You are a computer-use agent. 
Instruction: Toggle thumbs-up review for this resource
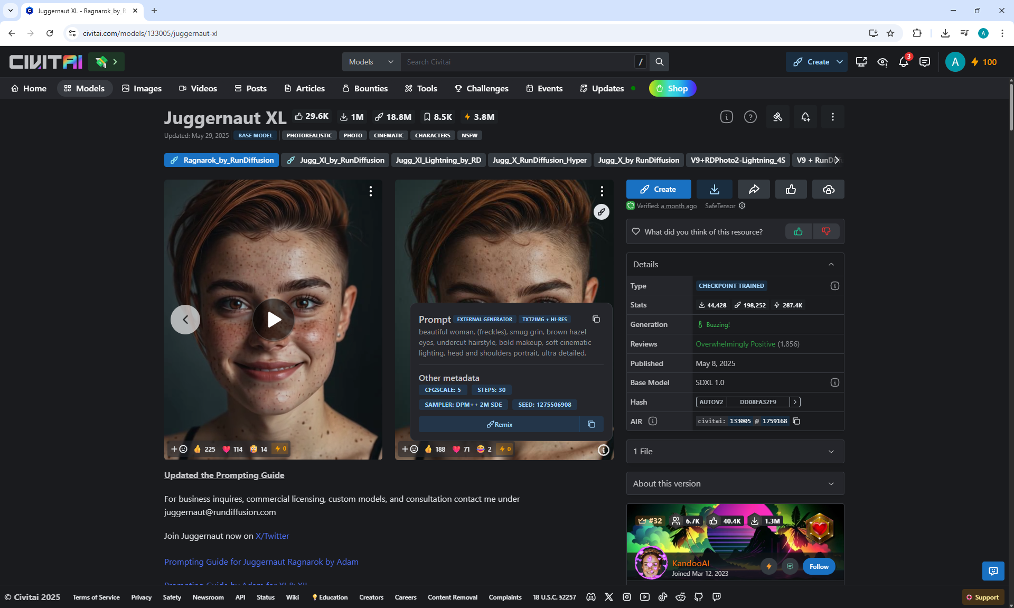pyautogui.click(x=798, y=231)
